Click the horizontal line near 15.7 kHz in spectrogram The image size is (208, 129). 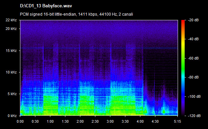(99, 48)
